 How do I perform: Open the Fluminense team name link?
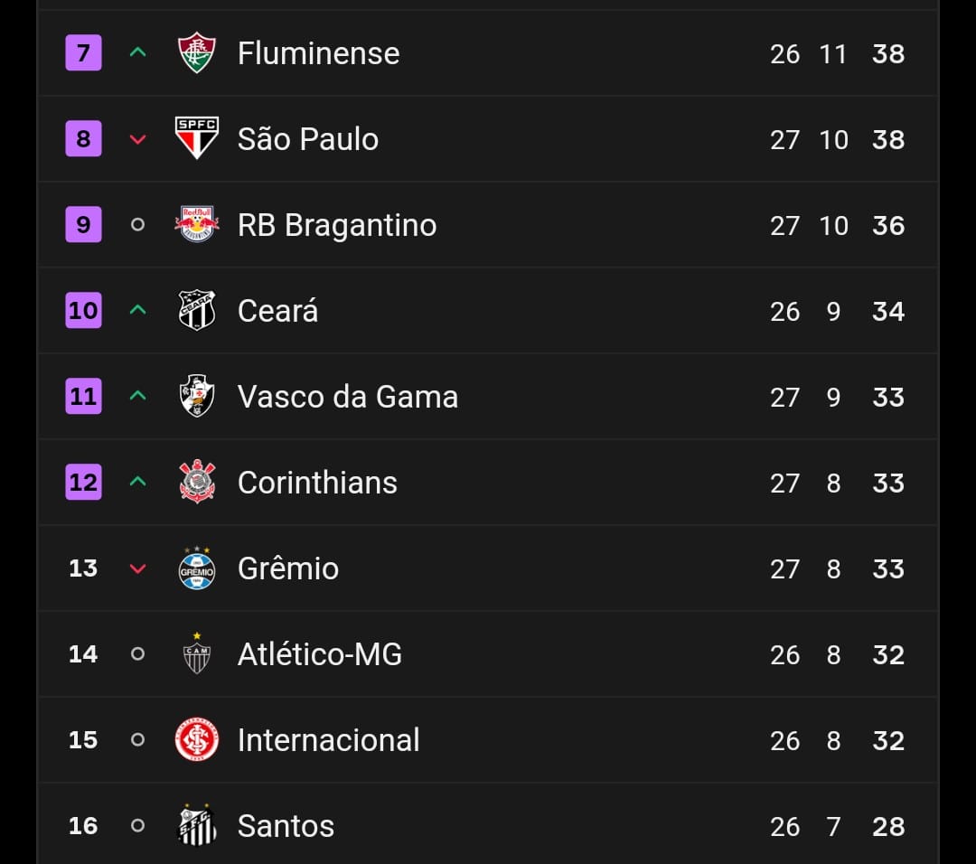pyautogui.click(x=318, y=53)
